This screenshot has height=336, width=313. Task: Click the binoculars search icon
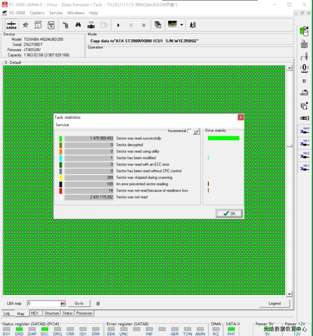[78, 25]
